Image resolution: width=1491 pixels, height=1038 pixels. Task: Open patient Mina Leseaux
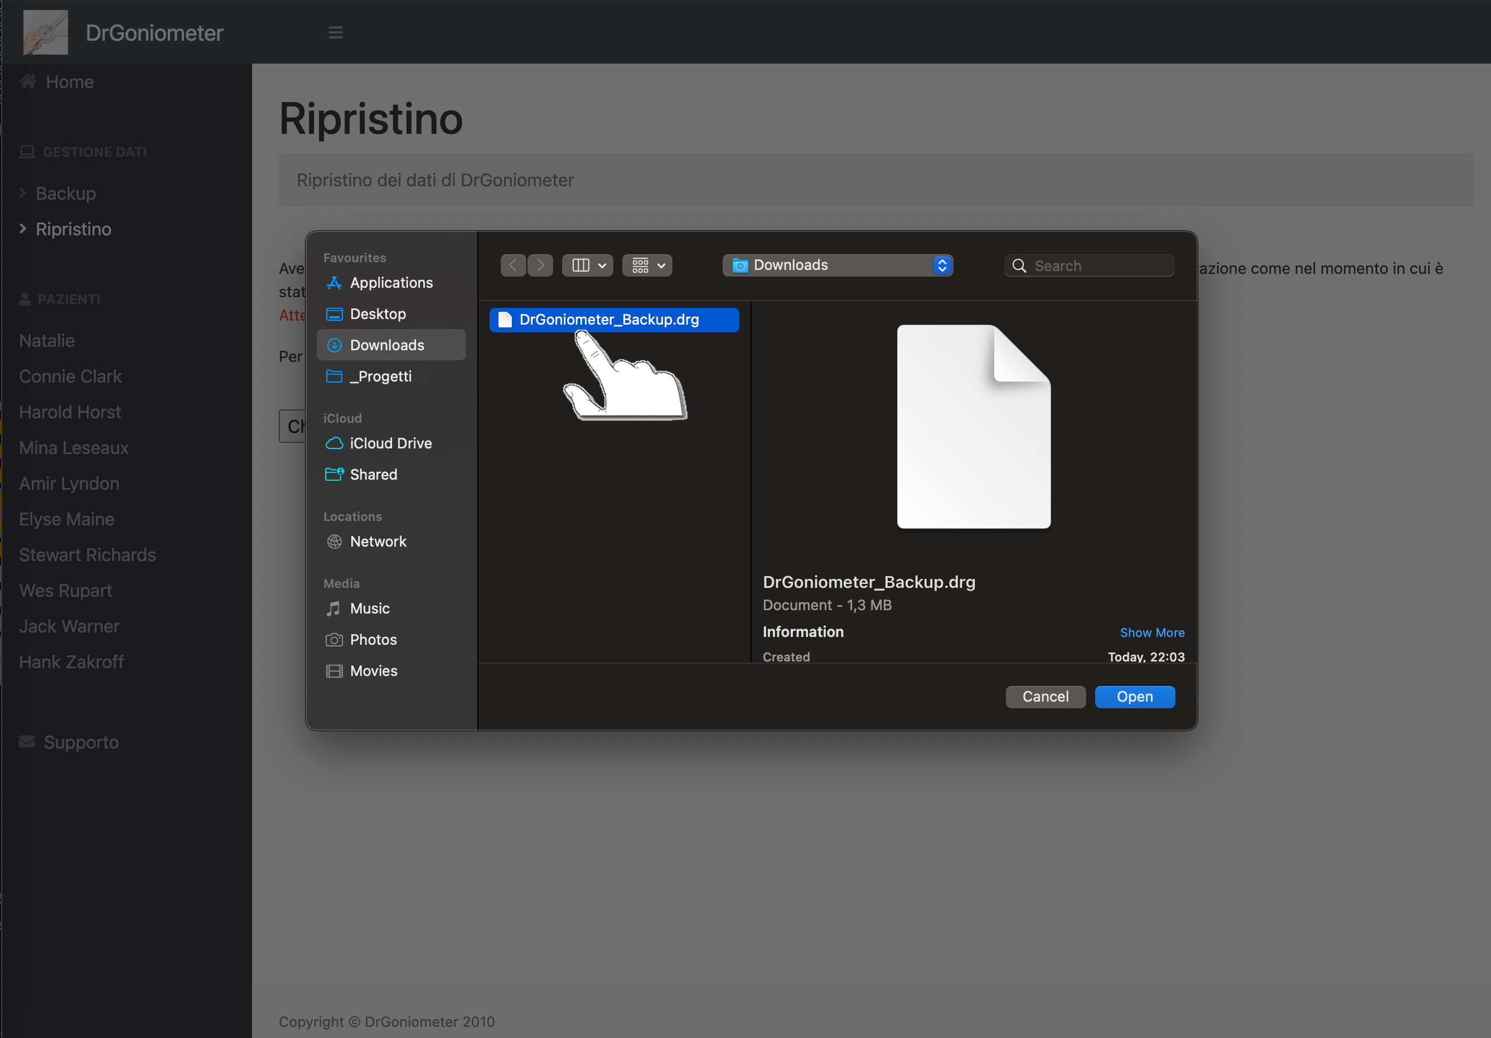74,447
